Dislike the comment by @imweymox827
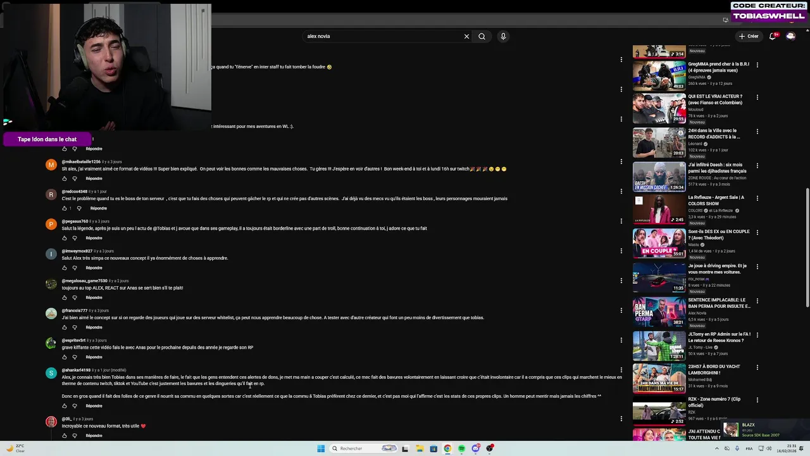810x456 pixels. [75, 268]
